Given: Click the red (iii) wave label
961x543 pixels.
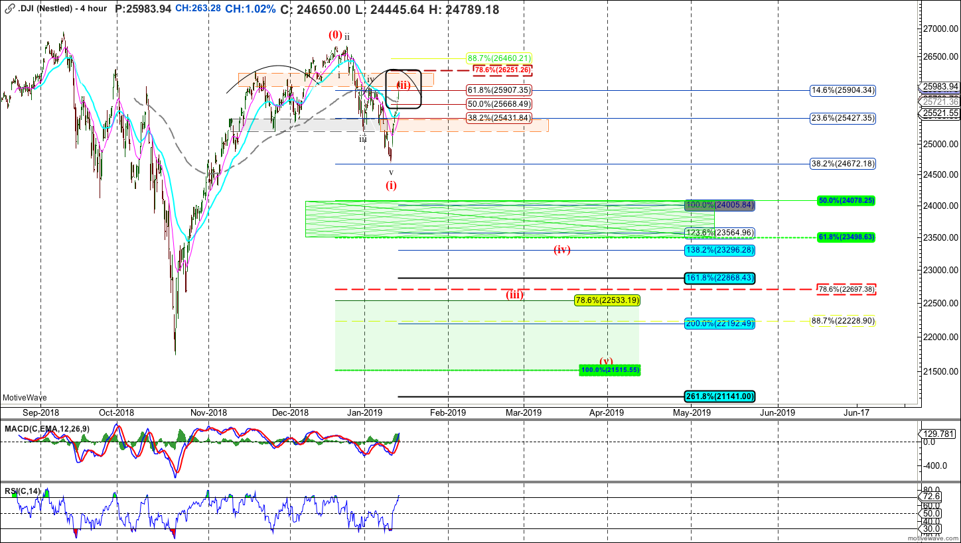Looking at the screenshot, I should pyautogui.click(x=514, y=294).
